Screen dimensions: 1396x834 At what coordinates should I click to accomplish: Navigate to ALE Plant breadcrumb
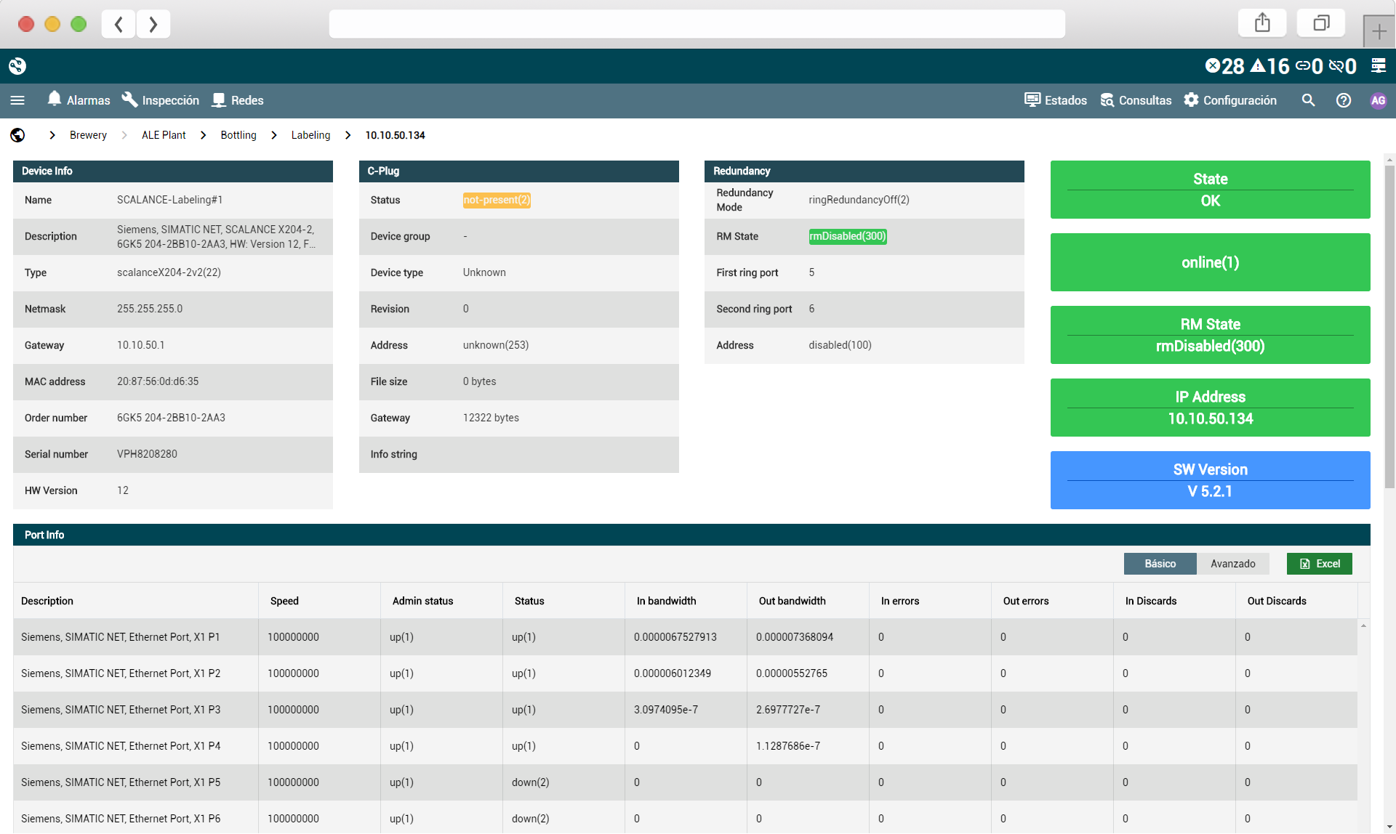click(x=164, y=135)
